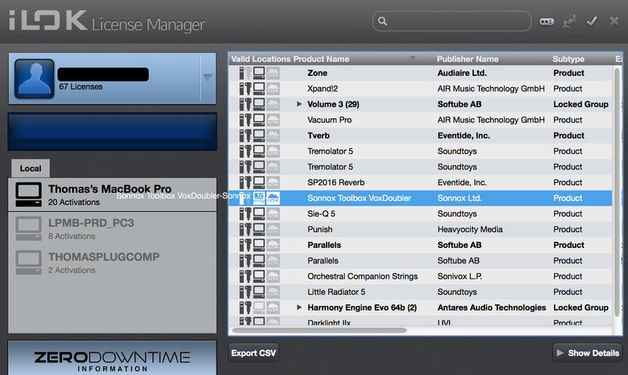Click cloud icon in SP2016 Reverb row

coord(273,183)
